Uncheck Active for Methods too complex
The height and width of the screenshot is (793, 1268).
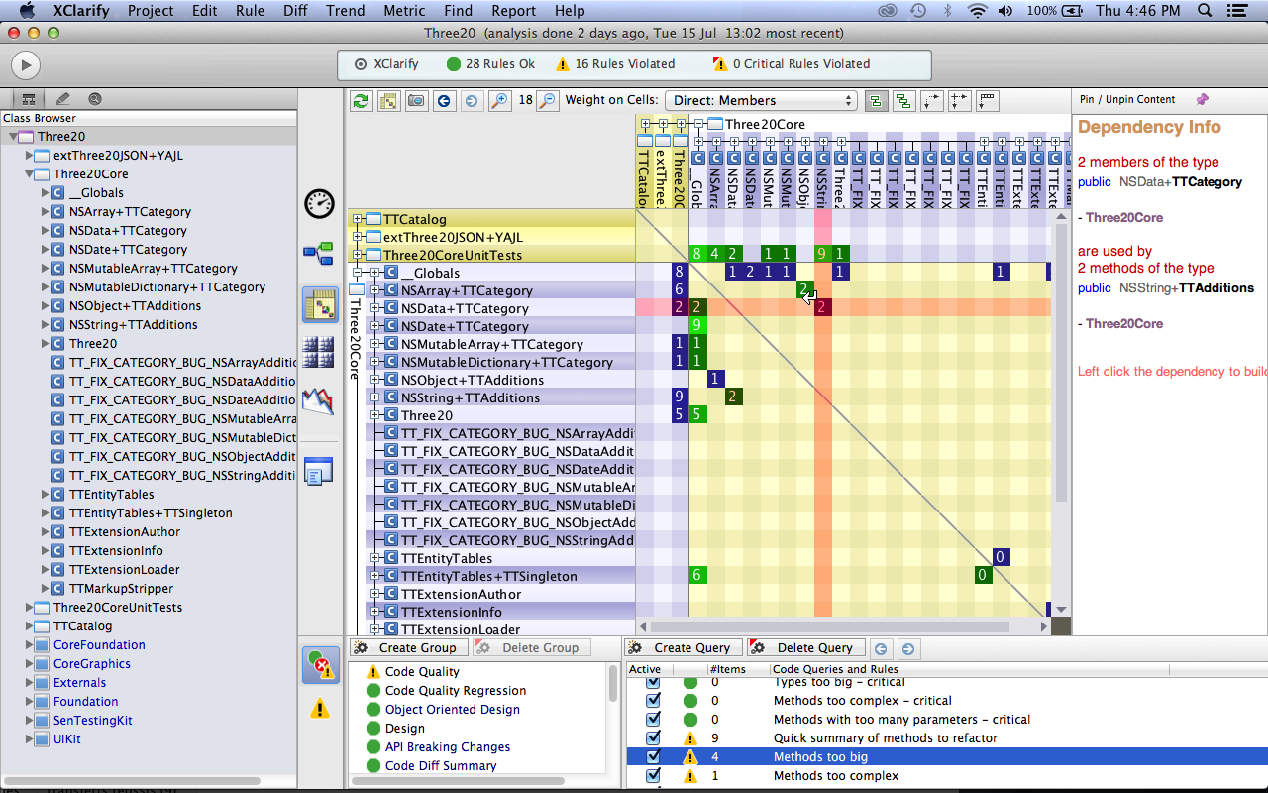click(x=653, y=776)
